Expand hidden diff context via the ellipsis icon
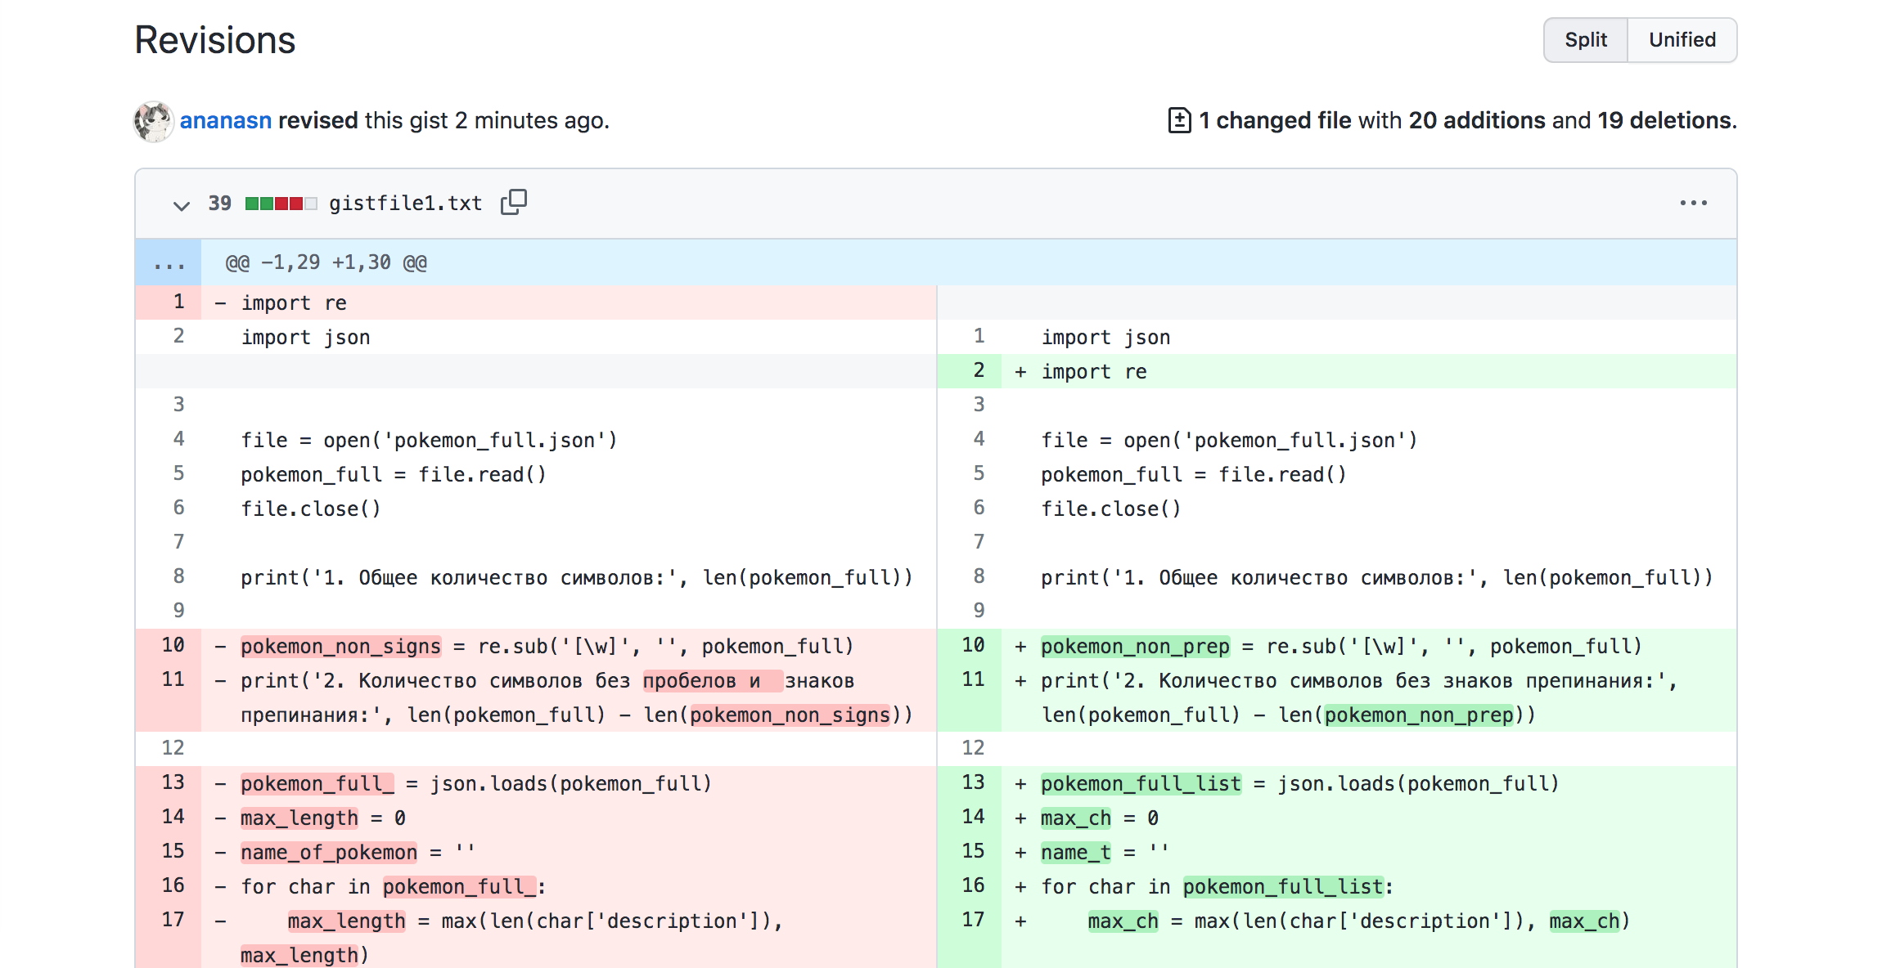 point(168,262)
